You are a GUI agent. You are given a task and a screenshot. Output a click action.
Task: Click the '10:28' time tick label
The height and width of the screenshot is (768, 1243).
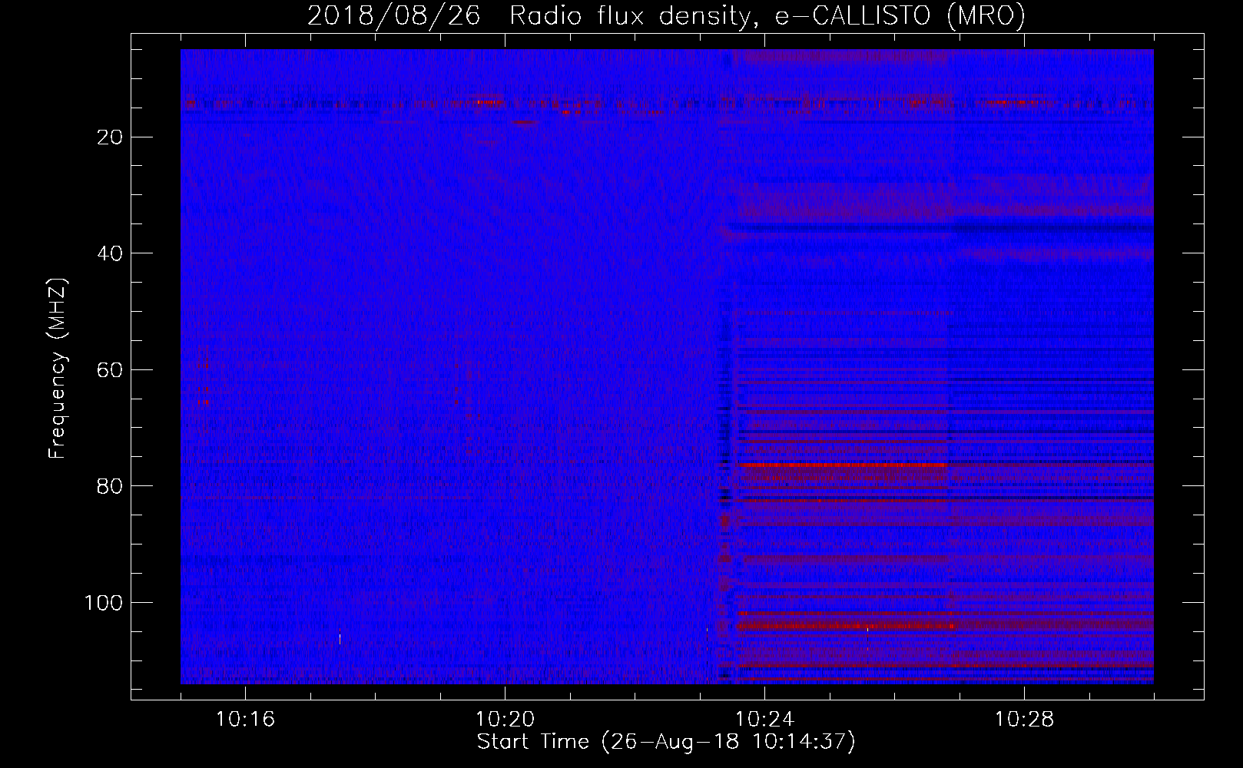click(1024, 719)
